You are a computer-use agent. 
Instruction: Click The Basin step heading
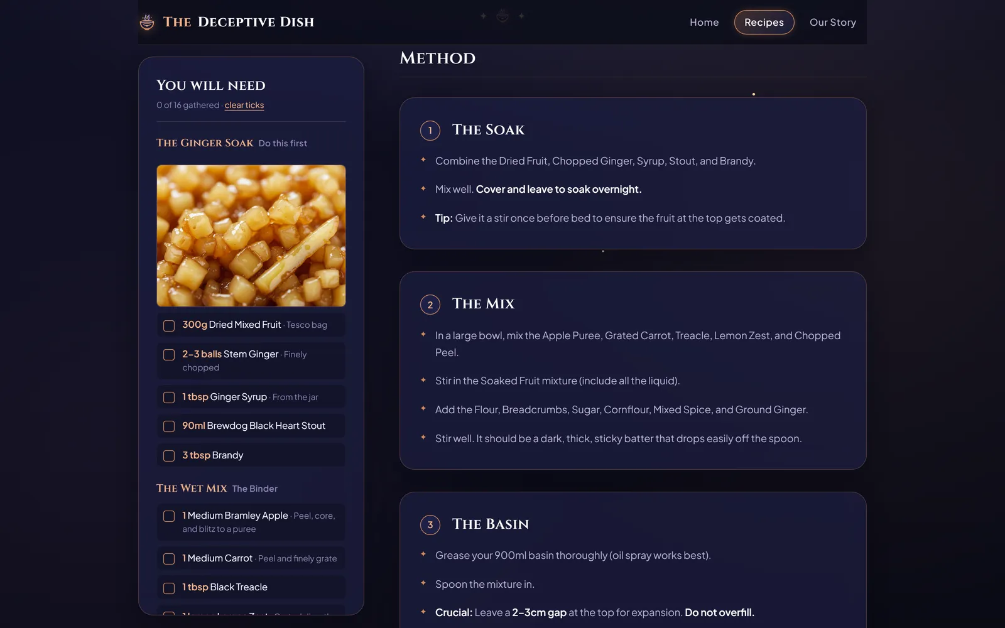491,524
